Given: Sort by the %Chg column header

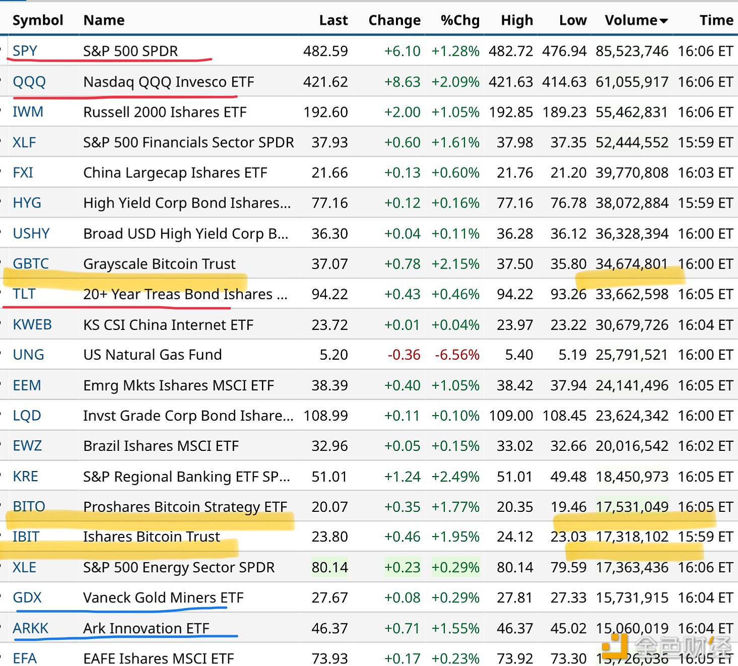Looking at the screenshot, I should pos(460,20).
